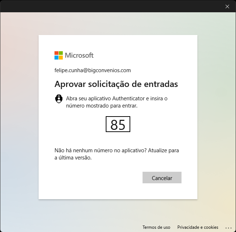Image resolution: width=236 pixels, height=232 pixels.
Task: Click the número mostrado para entrar line
Action: pos(102,106)
